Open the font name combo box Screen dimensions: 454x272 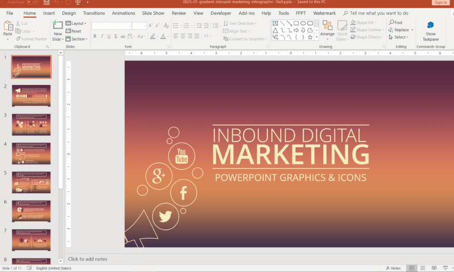[x=112, y=26]
